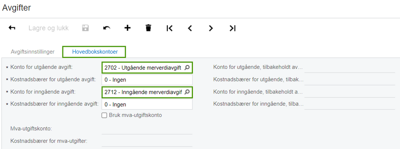The height and width of the screenshot is (149, 400).
Task: Go to previous record chevron
Action: tap(190, 28)
